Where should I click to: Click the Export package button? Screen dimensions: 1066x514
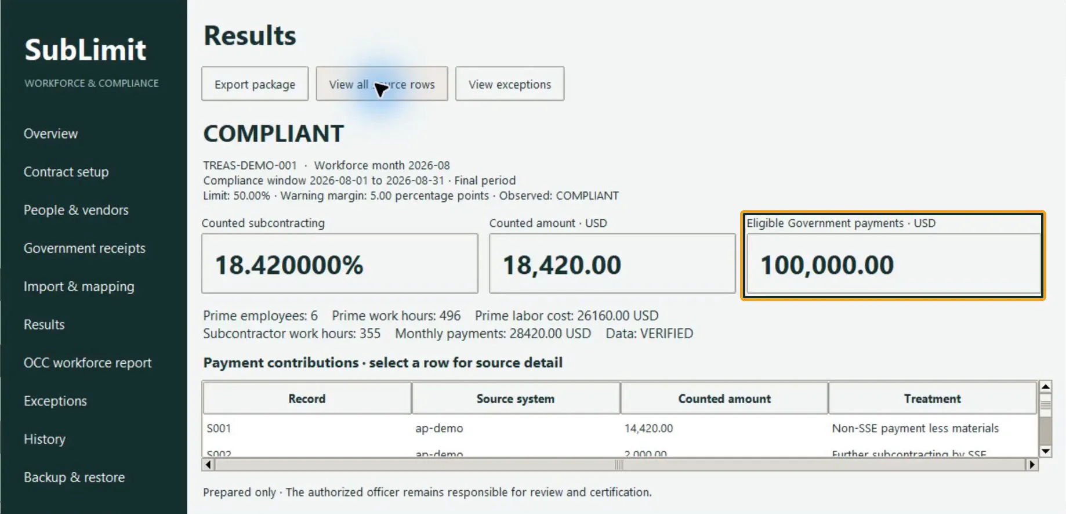pyautogui.click(x=255, y=84)
